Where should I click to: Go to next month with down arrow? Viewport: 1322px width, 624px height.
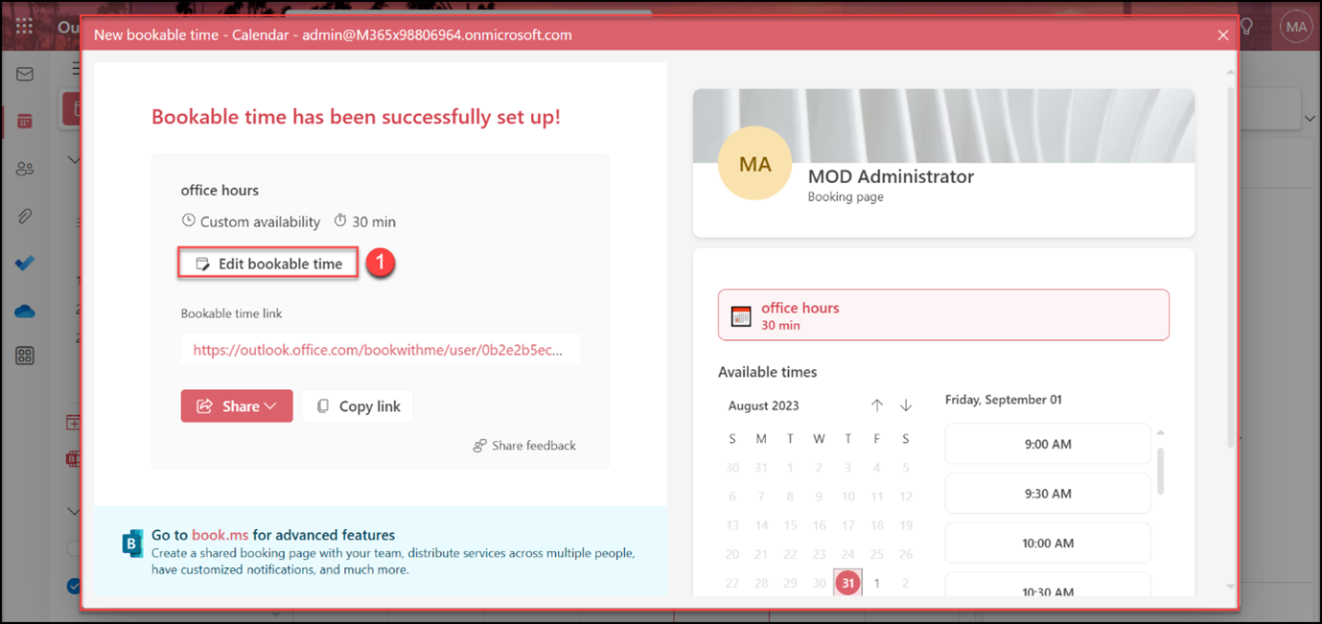click(x=906, y=405)
